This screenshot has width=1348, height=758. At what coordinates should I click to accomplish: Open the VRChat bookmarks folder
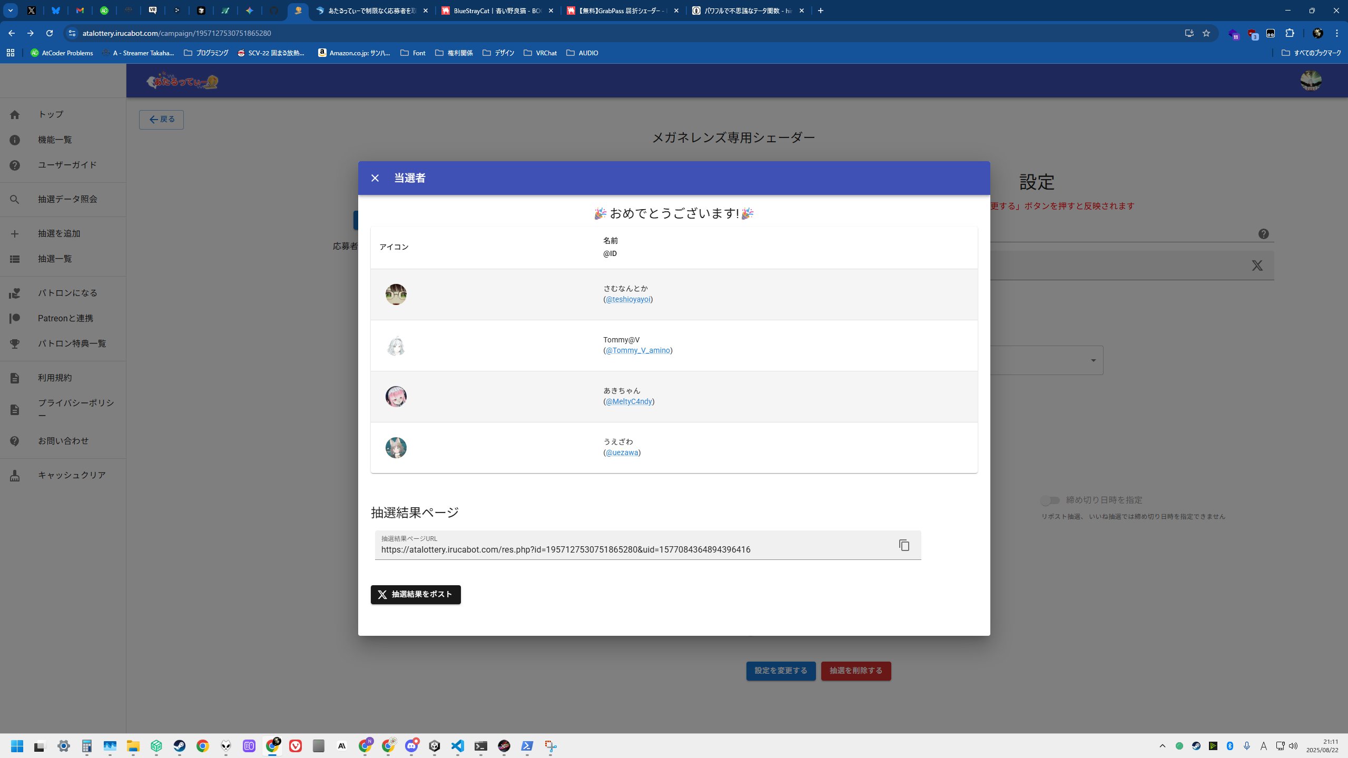point(540,53)
